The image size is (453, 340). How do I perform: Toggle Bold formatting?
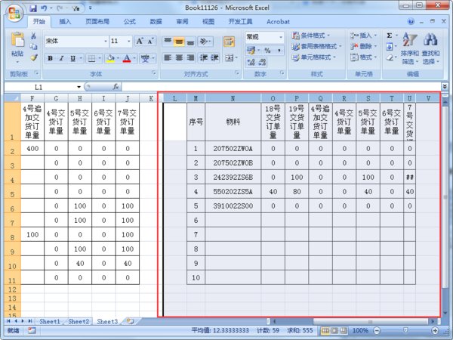51,58
